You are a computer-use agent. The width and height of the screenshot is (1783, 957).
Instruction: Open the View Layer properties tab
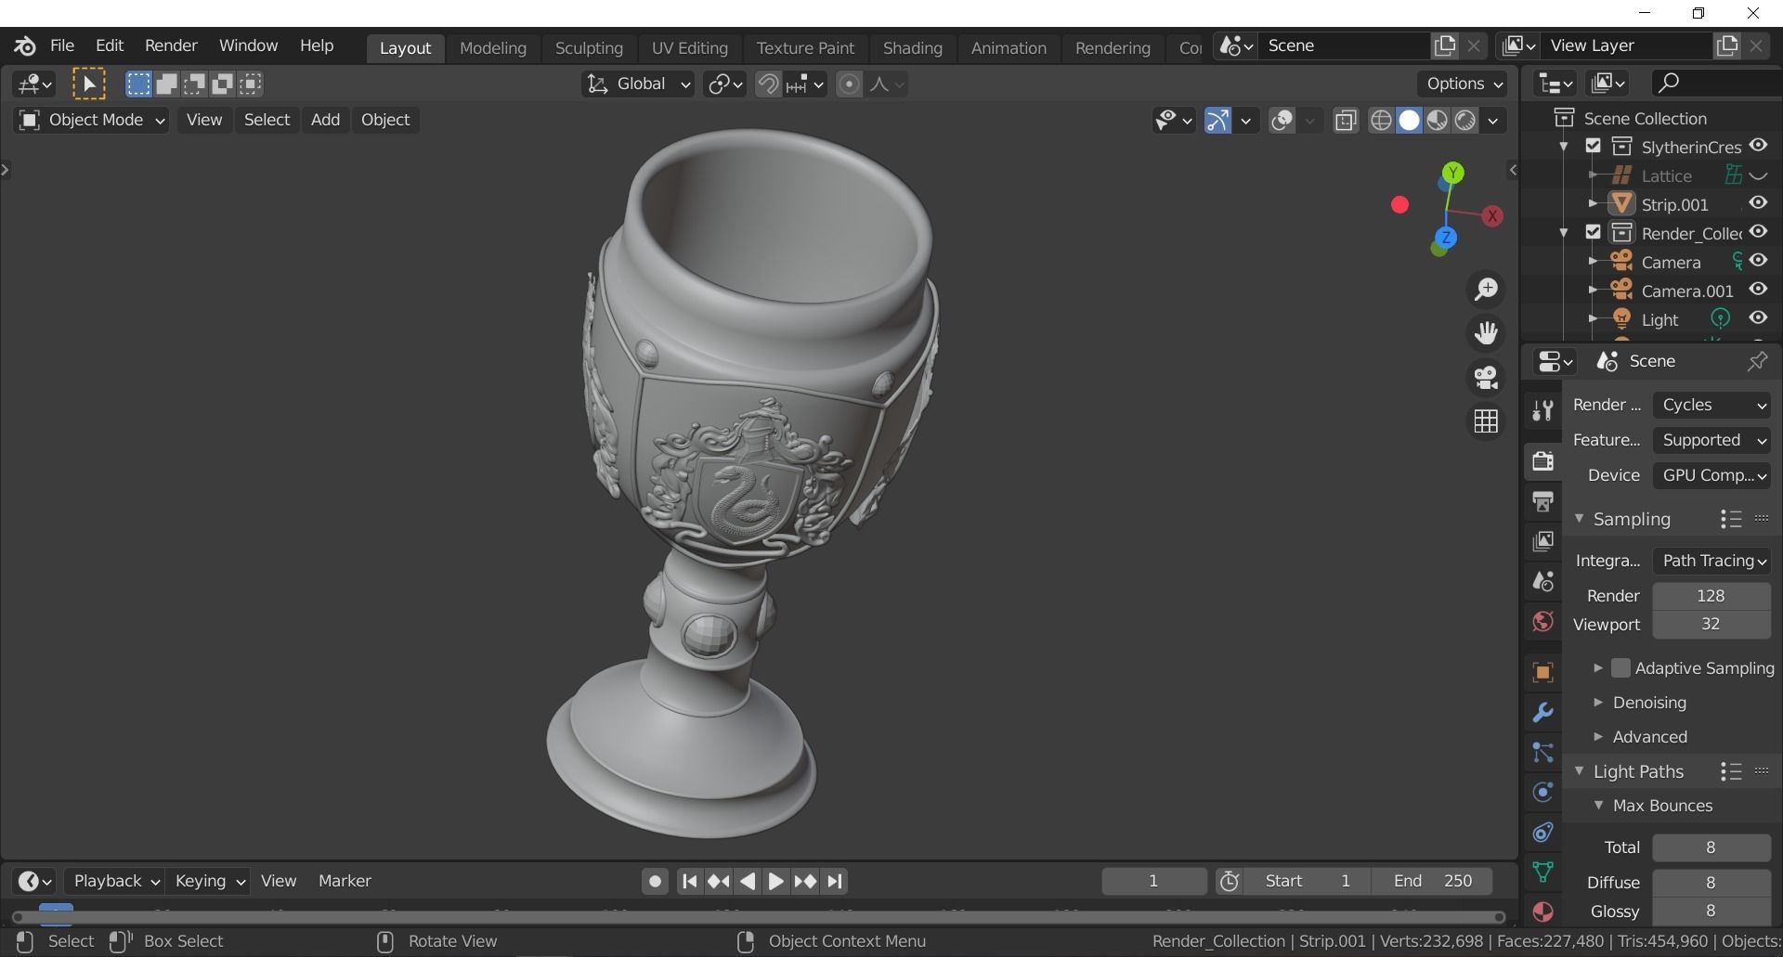(1542, 541)
